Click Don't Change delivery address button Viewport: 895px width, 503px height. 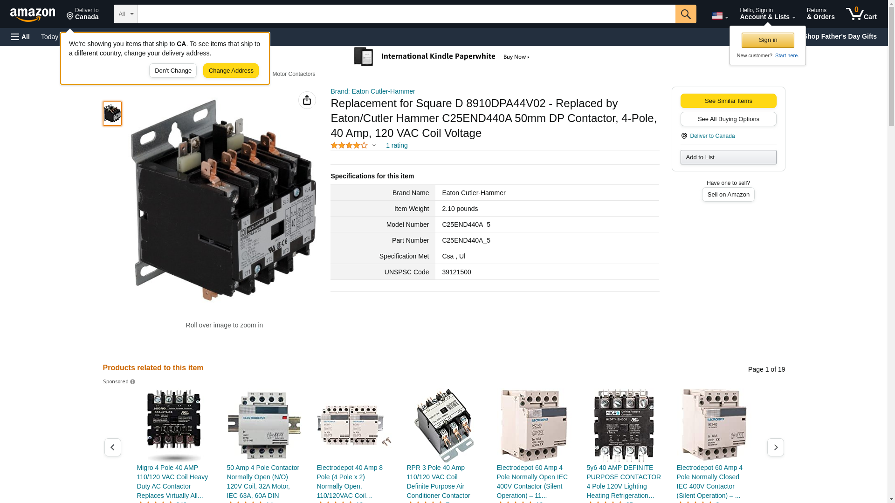[172, 71]
